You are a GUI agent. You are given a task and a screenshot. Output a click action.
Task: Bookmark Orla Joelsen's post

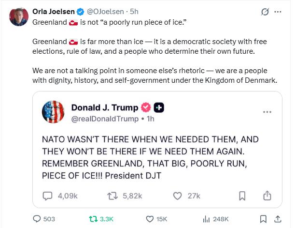click(263, 219)
